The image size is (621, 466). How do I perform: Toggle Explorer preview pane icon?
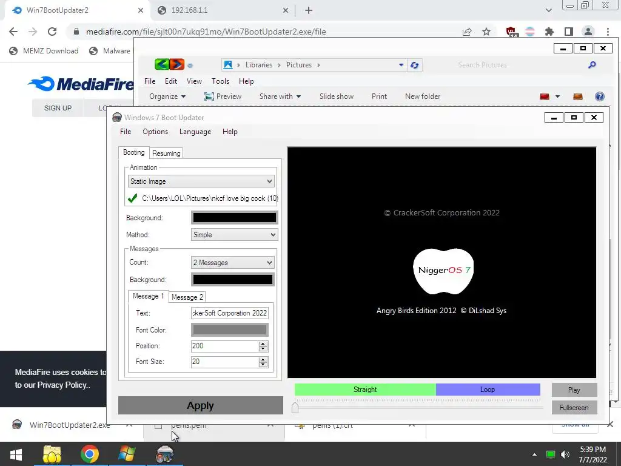click(x=578, y=96)
